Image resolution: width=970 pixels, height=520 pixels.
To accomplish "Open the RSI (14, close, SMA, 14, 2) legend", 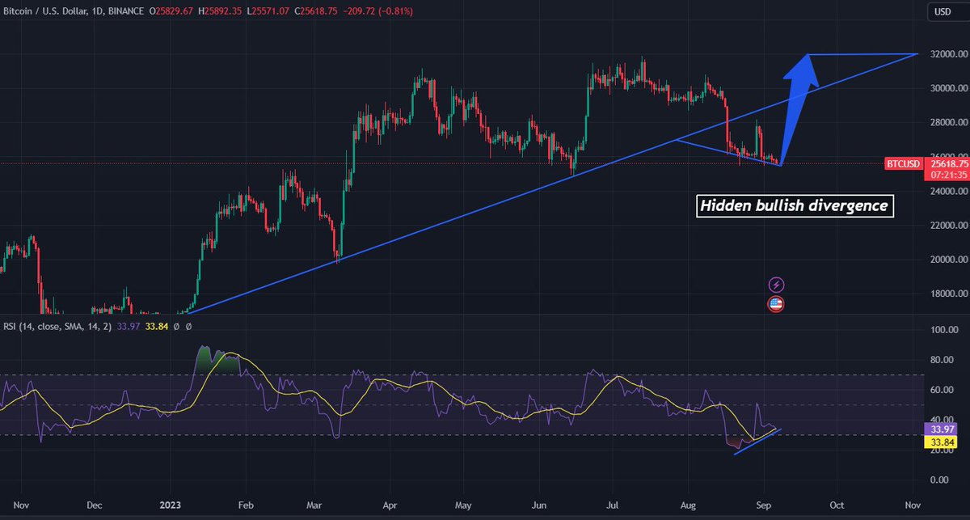I will click(x=58, y=326).
